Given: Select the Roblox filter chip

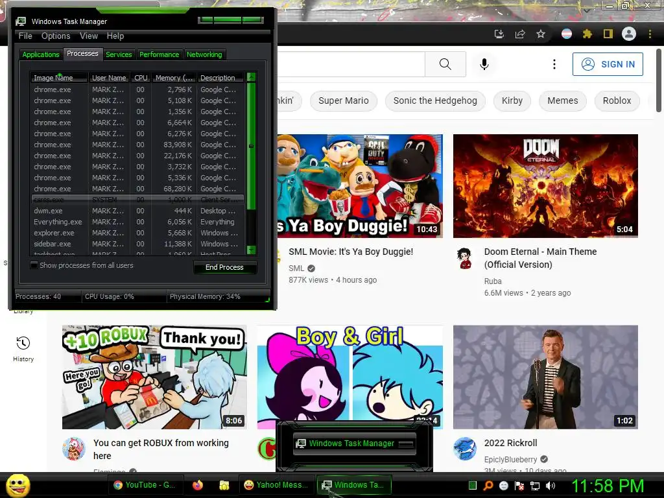Looking at the screenshot, I should (x=617, y=101).
